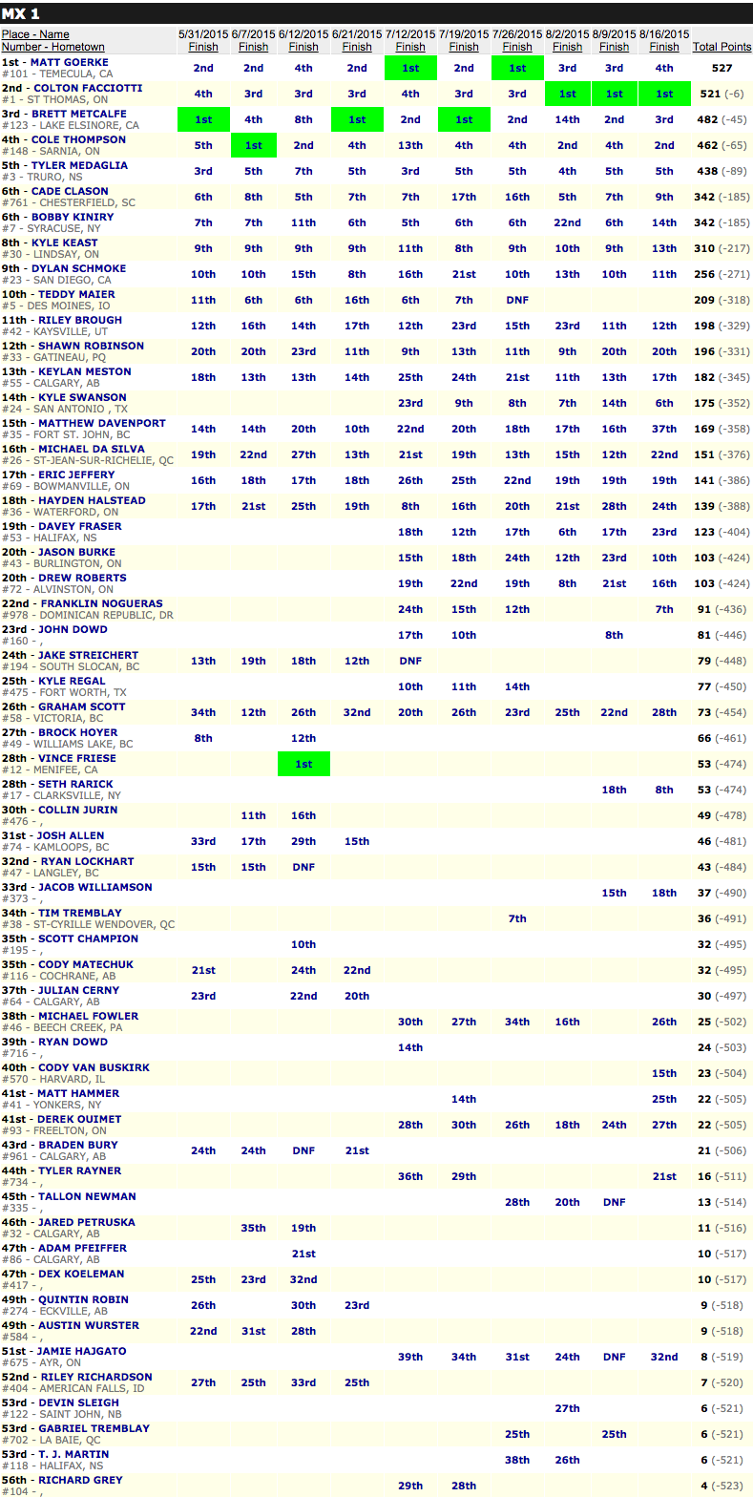Open the 8/16/2015 Finish column link

pyautogui.click(x=664, y=47)
